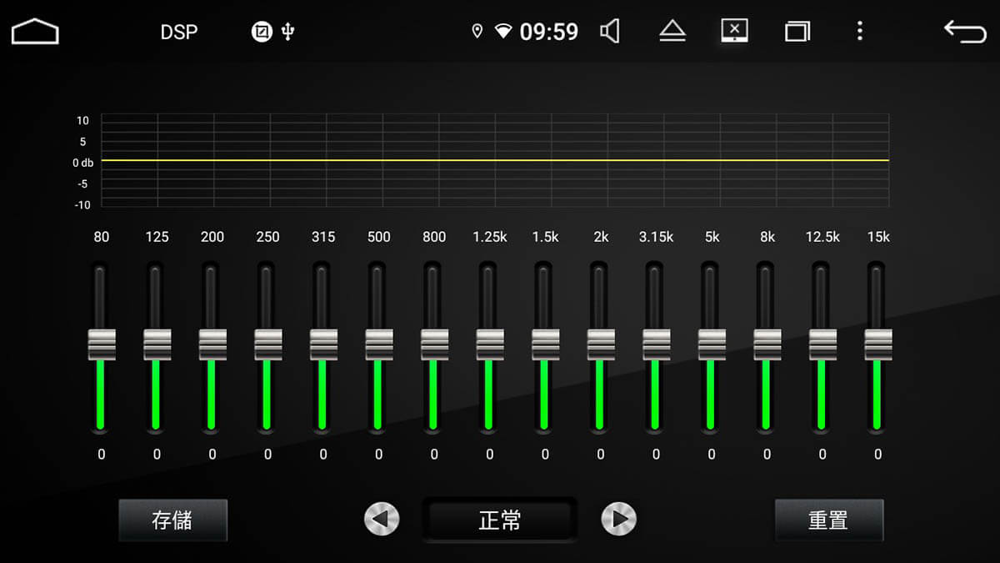Image resolution: width=1000 pixels, height=563 pixels.
Task: Tap the Home icon in status bar
Action: tap(35, 32)
